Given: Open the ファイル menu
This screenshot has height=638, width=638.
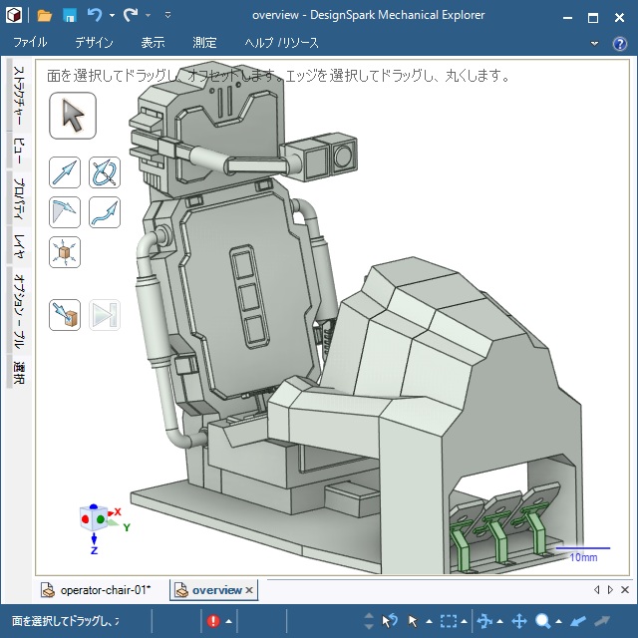Looking at the screenshot, I should [x=30, y=42].
